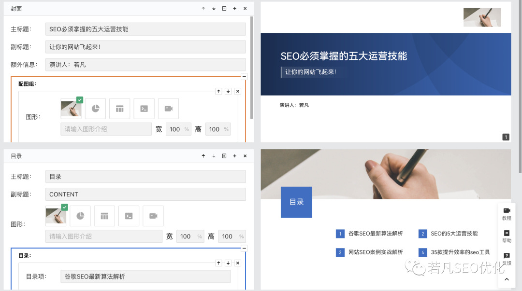Viewport: 522px width, 291px height.
Task: Click the 主标题 field containing SEO必须掌握的五大运营技能
Action: tap(145, 29)
